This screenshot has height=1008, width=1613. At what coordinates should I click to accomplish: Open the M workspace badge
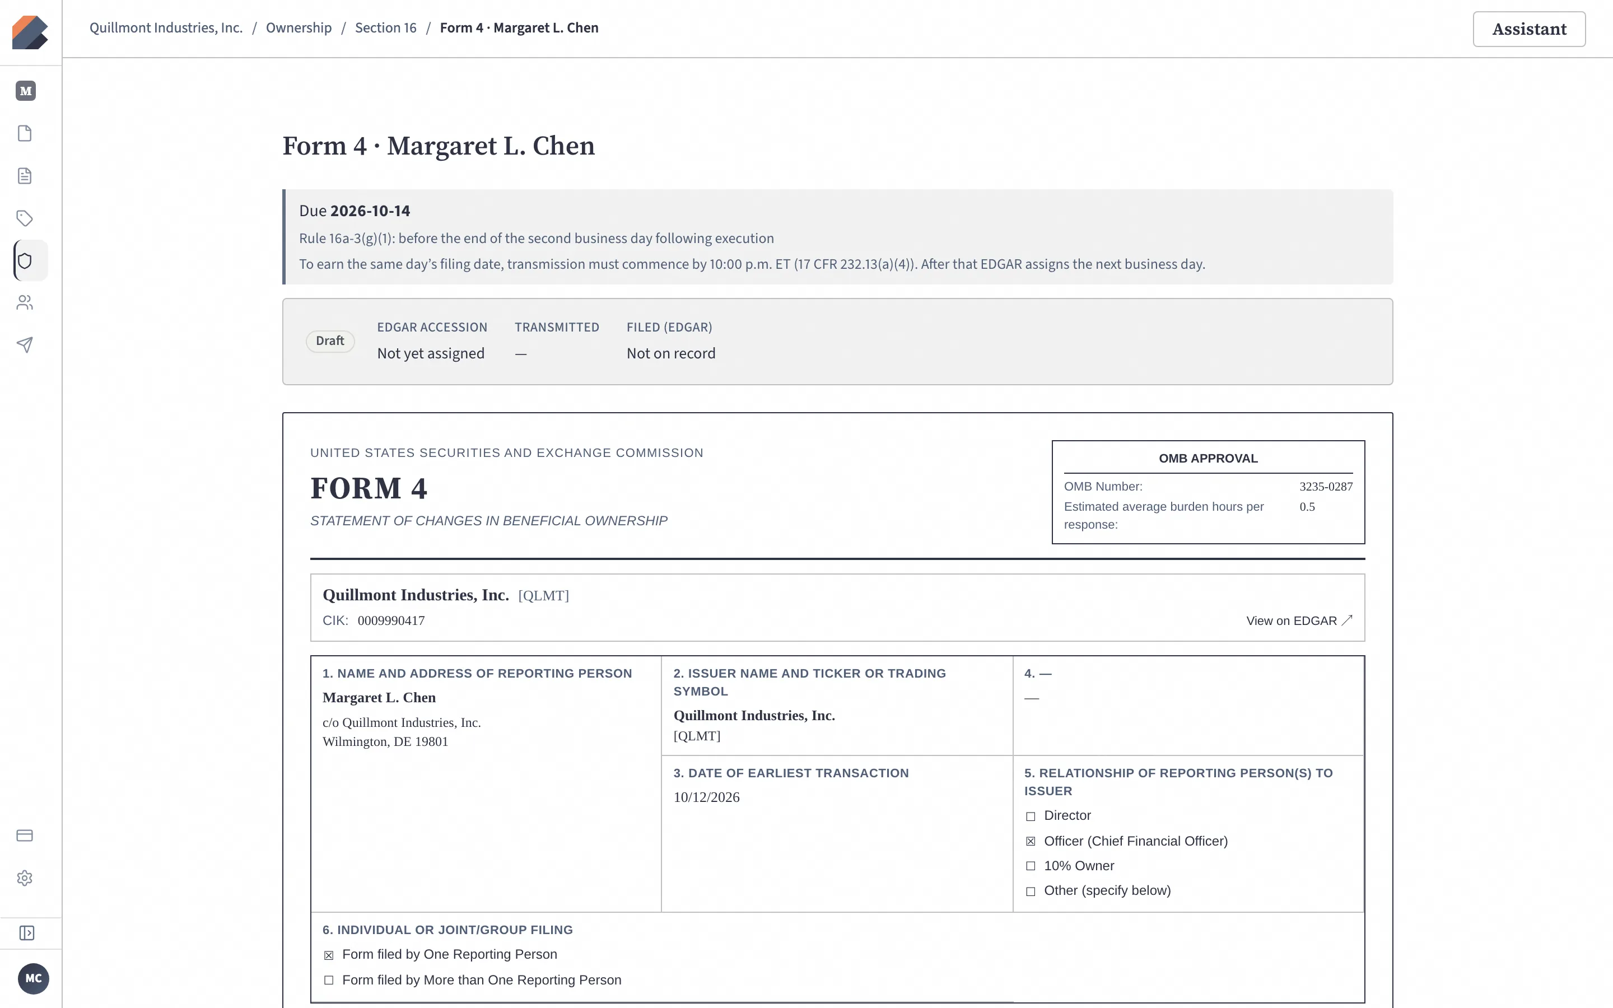25,91
